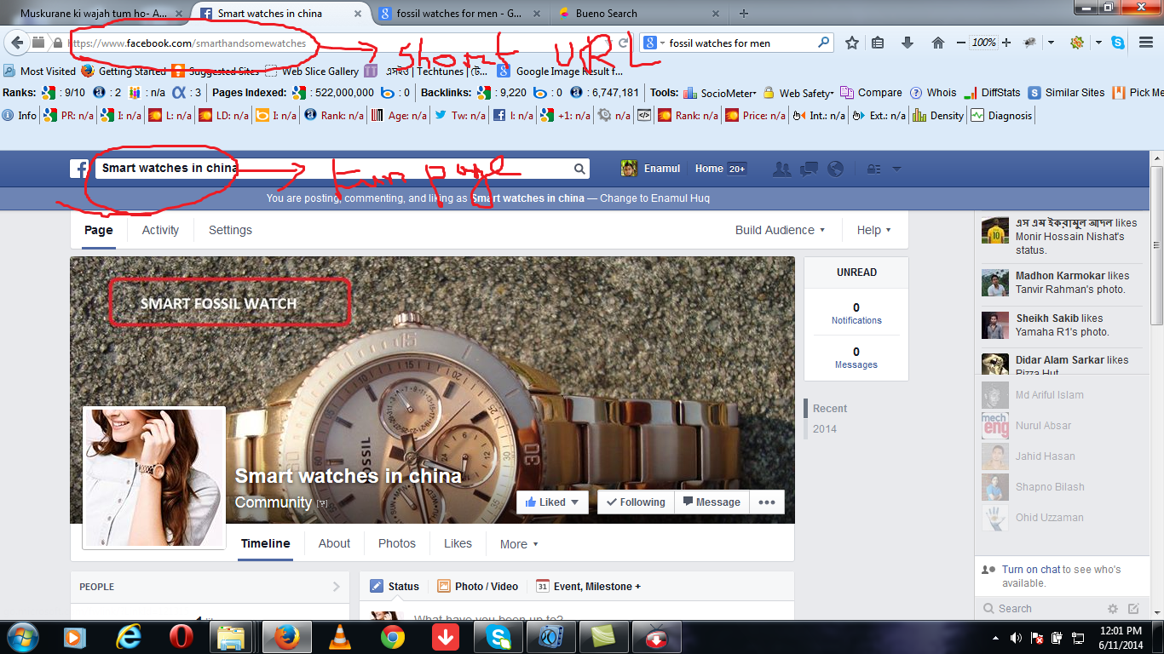This screenshot has height=654, width=1164.
Task: Zoom in with the plus button
Action: (1006, 43)
